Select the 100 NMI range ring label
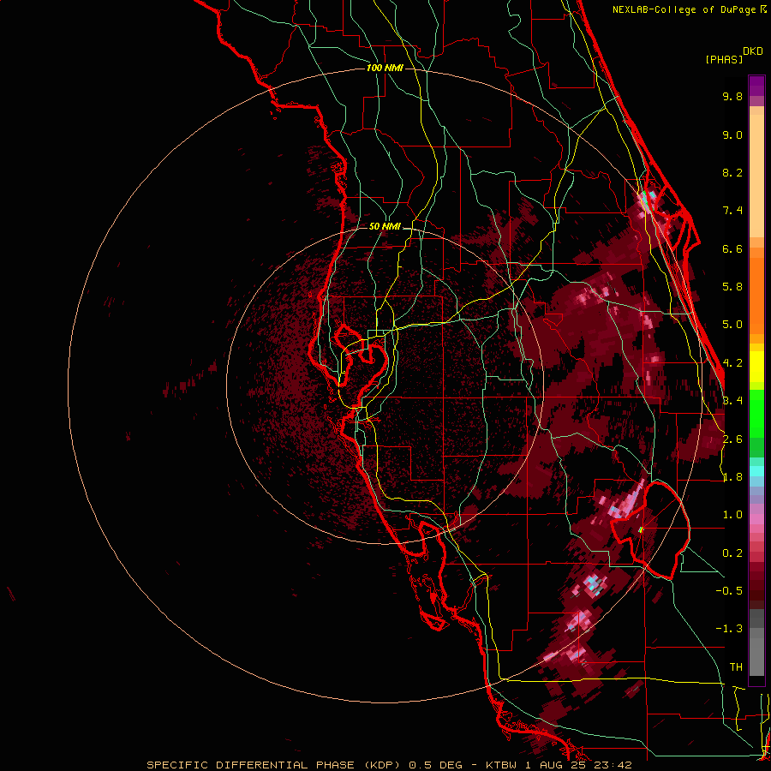Viewport: 771px width, 771px height. tap(385, 68)
